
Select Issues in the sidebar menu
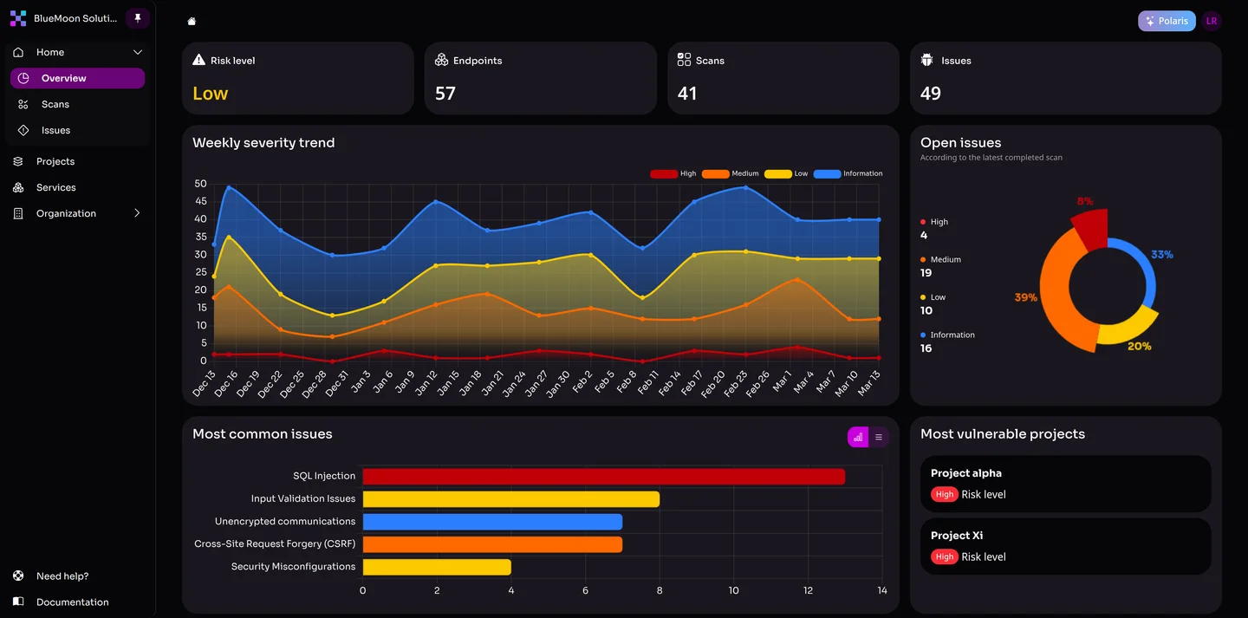(55, 130)
